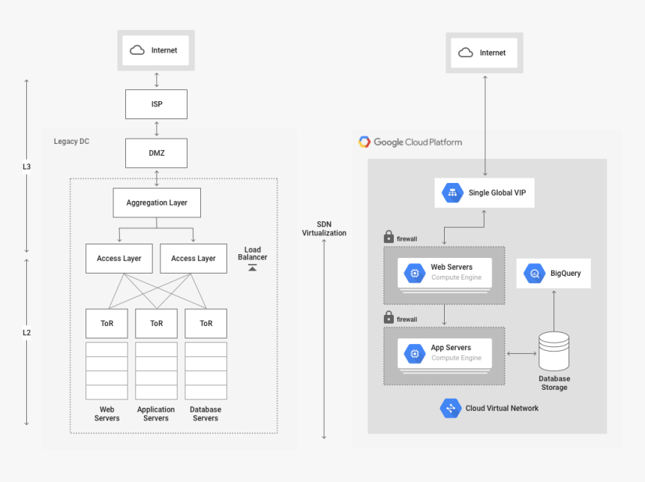
Task: Click the Single Global VIP text
Action: 497,193
